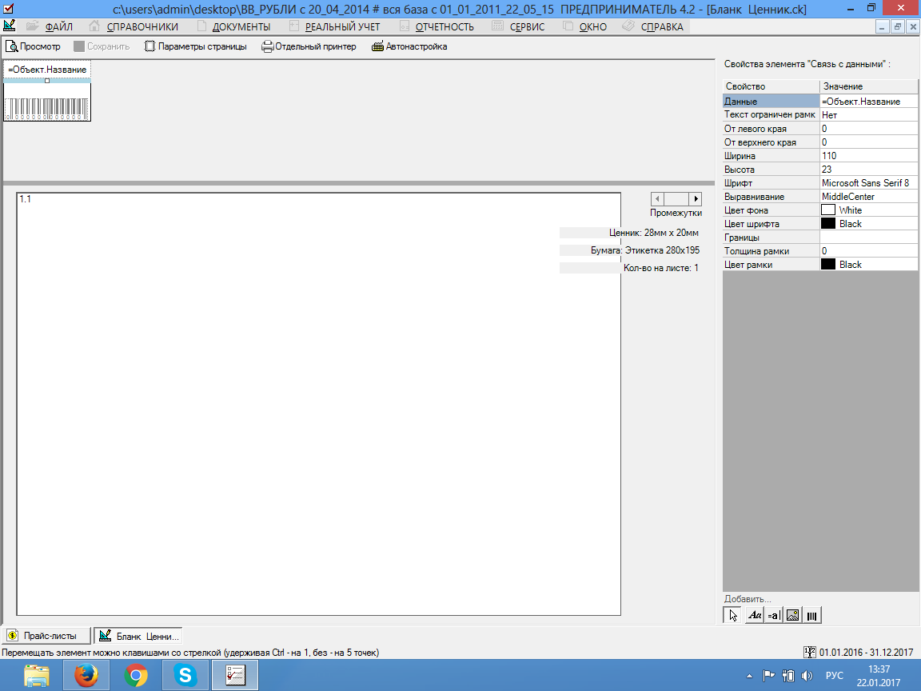Edit the Высота value 23

[868, 170]
